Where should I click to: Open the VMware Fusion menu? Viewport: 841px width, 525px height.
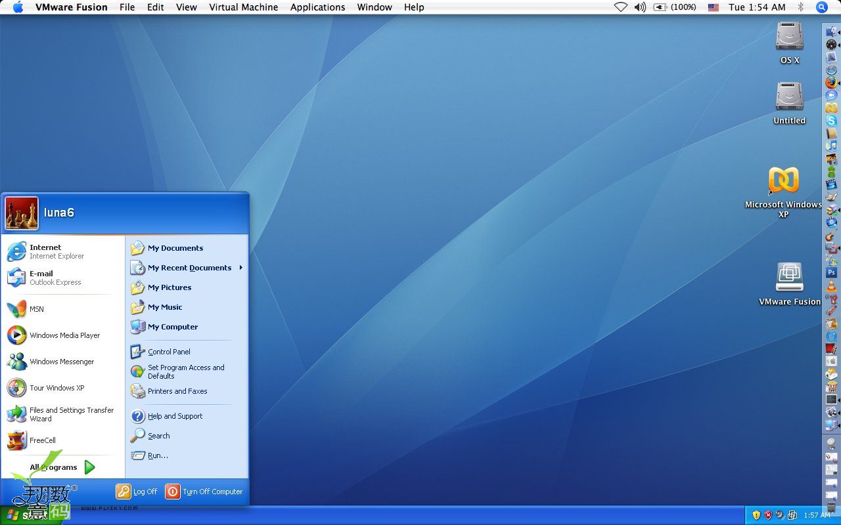[x=72, y=7]
